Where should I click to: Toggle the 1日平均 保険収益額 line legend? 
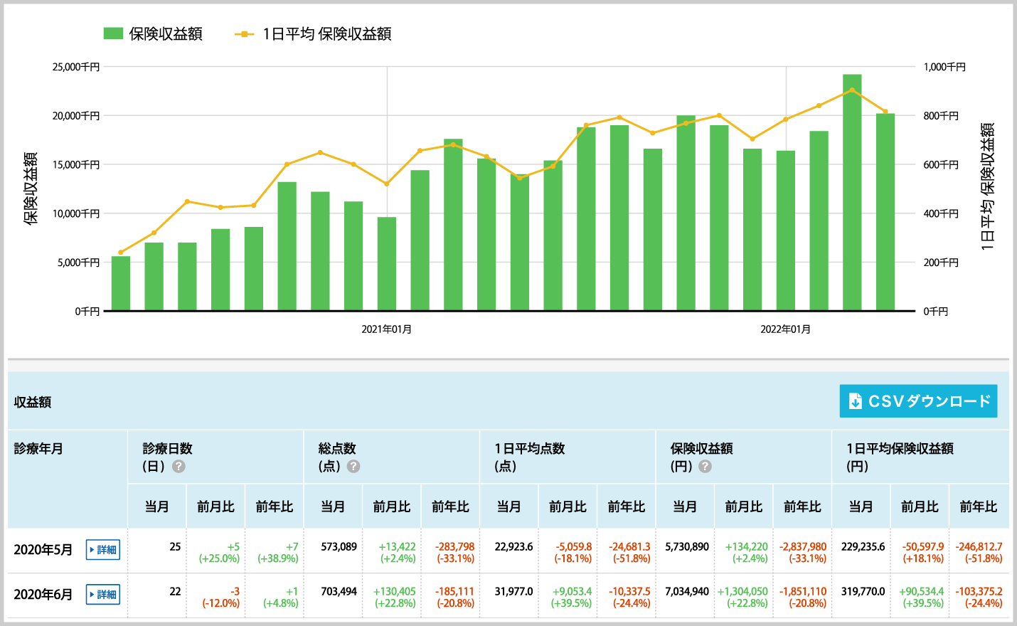click(x=244, y=33)
